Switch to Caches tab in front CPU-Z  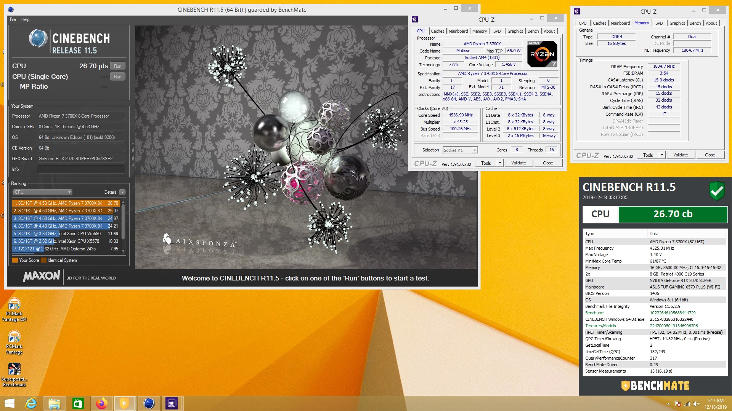tap(437, 31)
